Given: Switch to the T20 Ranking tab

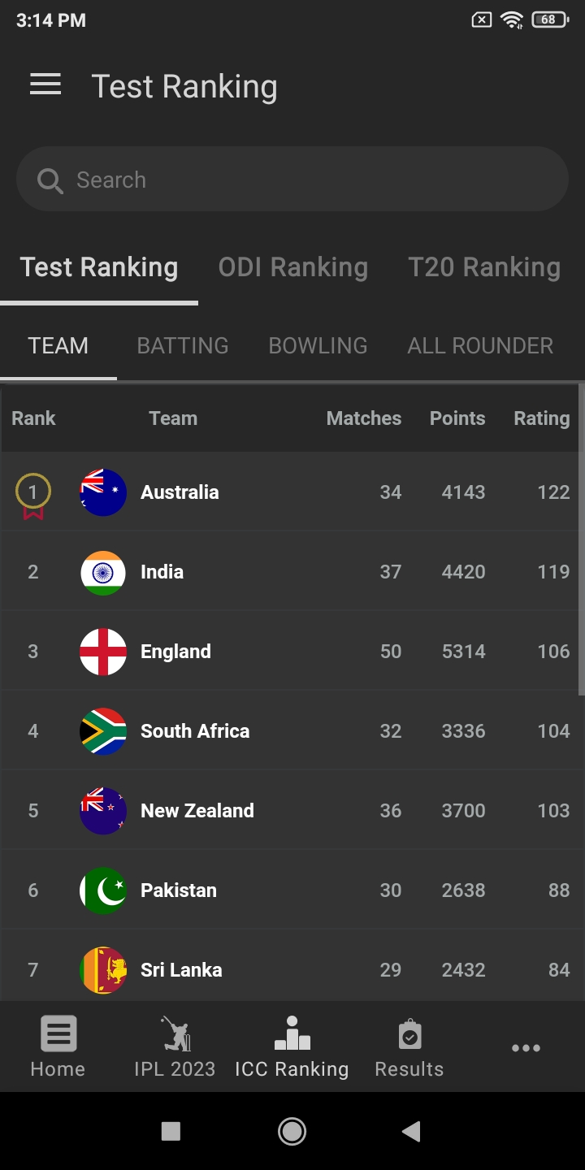Looking at the screenshot, I should coord(484,267).
